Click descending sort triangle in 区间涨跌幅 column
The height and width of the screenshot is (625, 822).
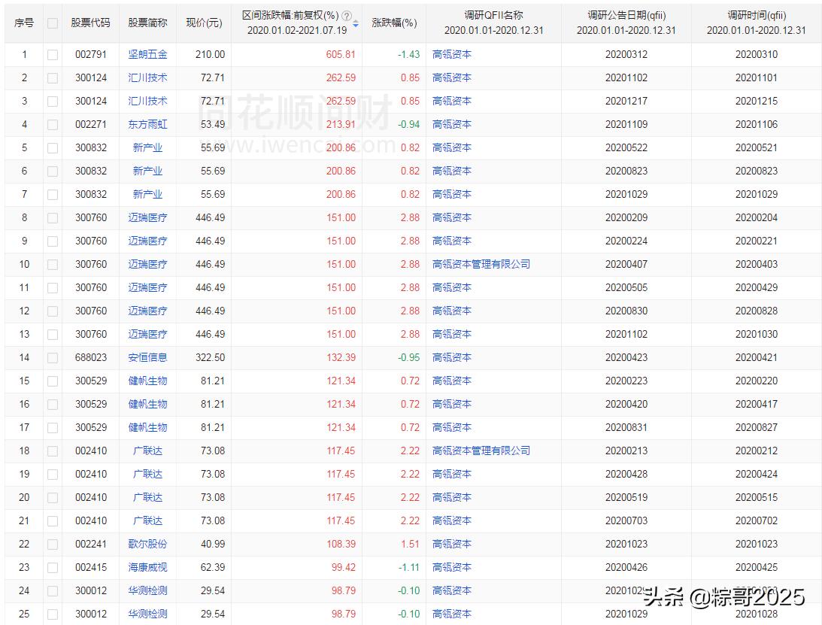pyautogui.click(x=355, y=28)
